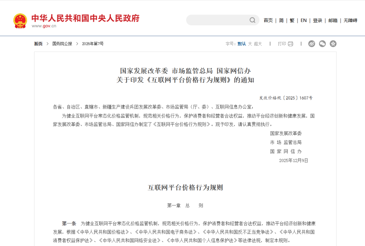The height and width of the screenshot is (246, 365).
Task: Click the date 2025年12月9日
Action: 294,160
